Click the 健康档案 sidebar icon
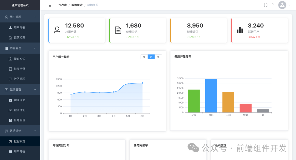Image resolution: width=296 pixels, height=160 pixels. tap(10, 38)
